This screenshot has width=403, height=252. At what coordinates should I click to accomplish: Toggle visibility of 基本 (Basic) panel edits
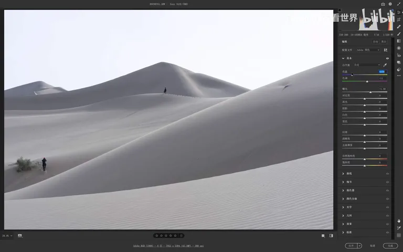387,58
